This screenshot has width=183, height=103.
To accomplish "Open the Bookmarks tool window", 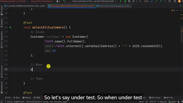I will (2, 88).
